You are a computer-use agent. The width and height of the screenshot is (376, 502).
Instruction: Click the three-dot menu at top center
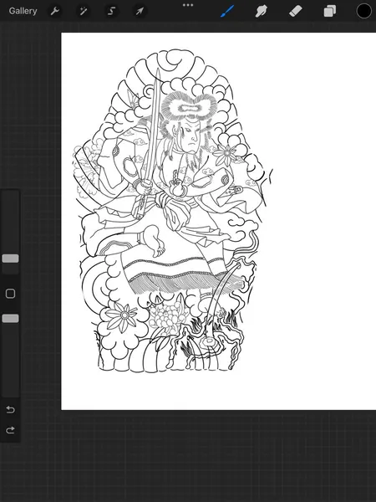[x=188, y=5]
